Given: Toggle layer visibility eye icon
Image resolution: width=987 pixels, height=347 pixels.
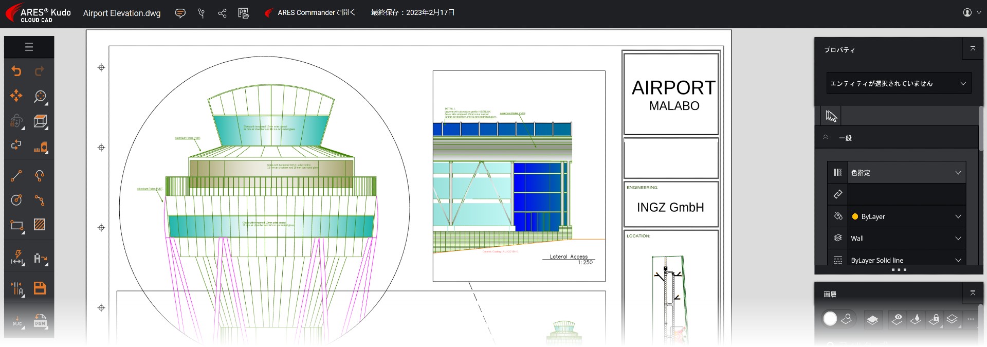Looking at the screenshot, I should click(x=897, y=319).
